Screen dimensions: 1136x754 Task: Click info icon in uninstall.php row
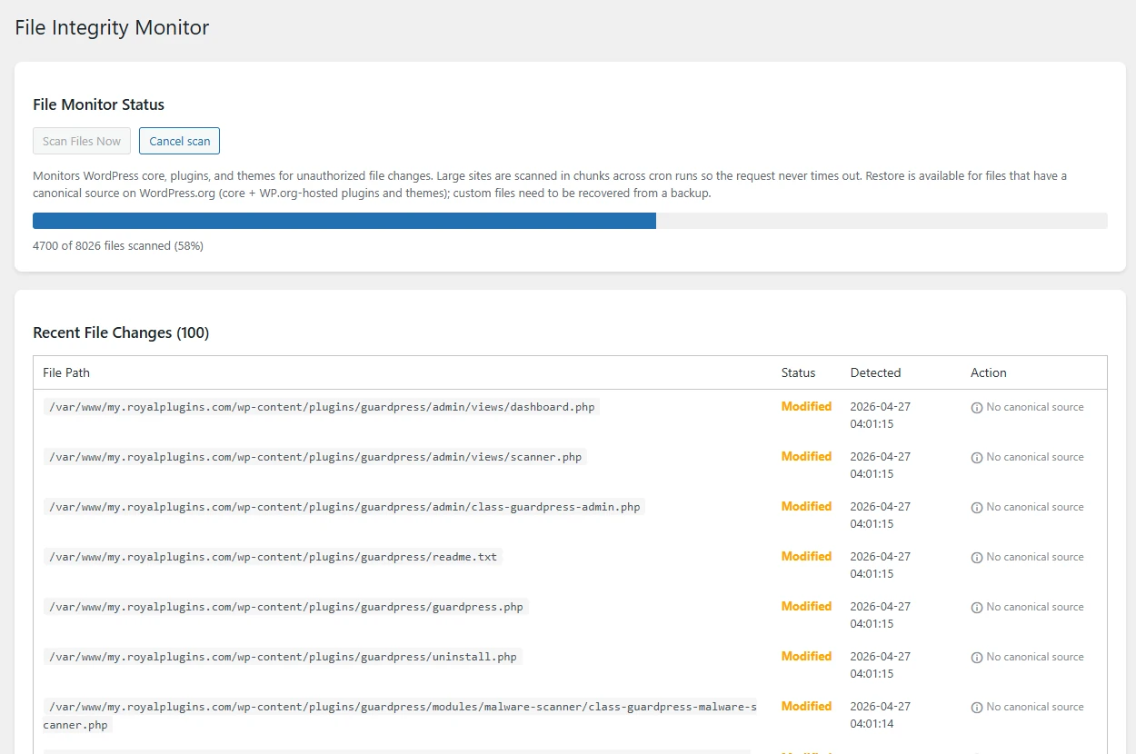tap(977, 658)
